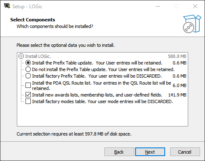Click the installer box and disc icon

[x=192, y=24]
